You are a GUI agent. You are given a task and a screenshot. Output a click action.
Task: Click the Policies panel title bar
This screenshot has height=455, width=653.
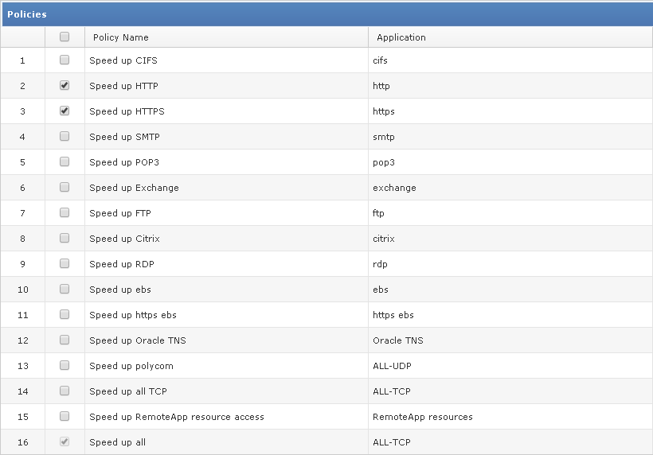coord(326,14)
